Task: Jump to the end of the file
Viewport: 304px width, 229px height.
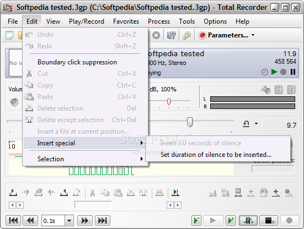Action: tap(103, 221)
